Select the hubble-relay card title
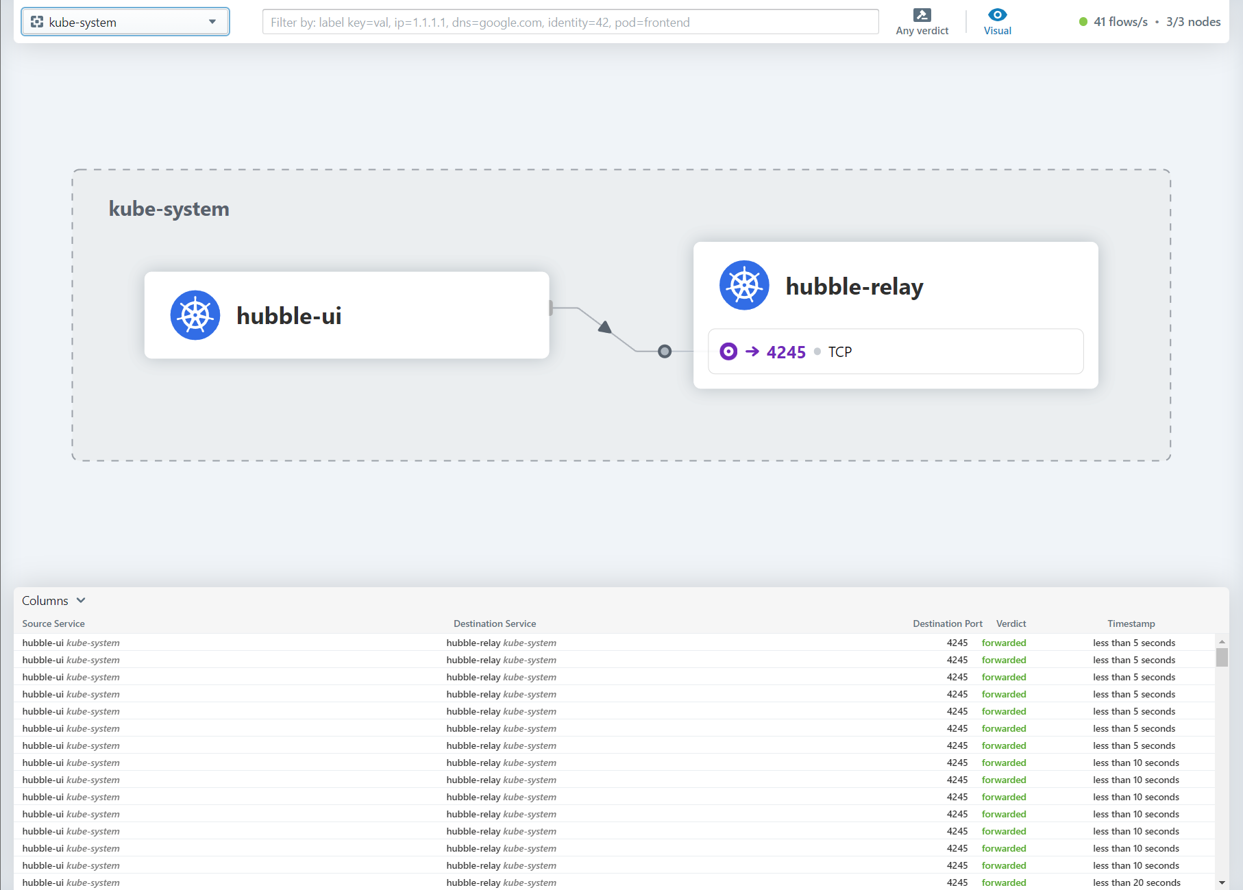Viewport: 1243px width, 890px height. (854, 286)
